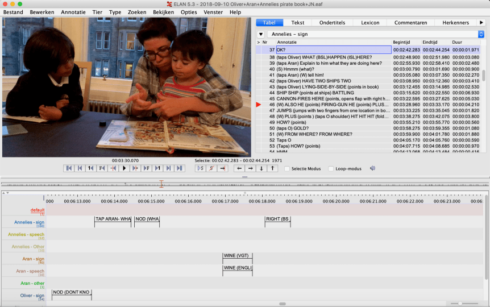Click the WINE (VGT) annotation on timeline
Screen dimensions: 490x307
click(237, 256)
